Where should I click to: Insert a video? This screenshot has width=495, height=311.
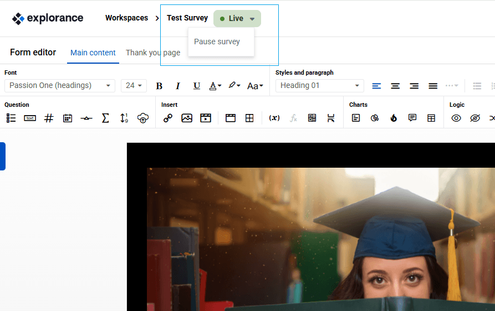(206, 118)
